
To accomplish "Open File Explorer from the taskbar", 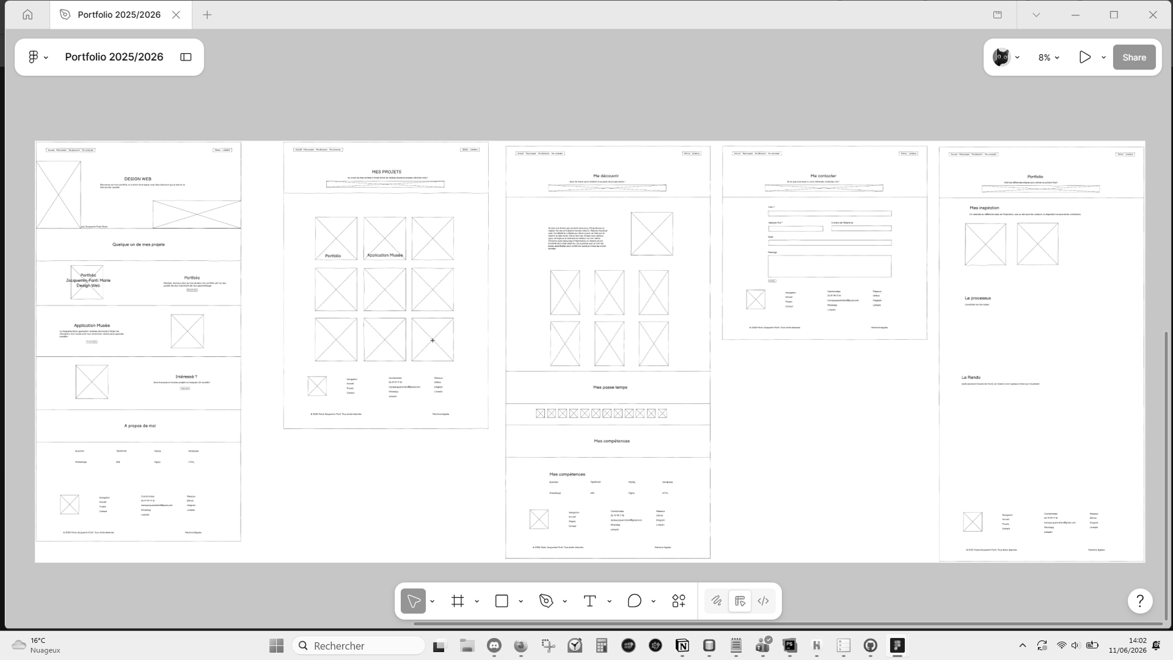I will click(x=467, y=646).
